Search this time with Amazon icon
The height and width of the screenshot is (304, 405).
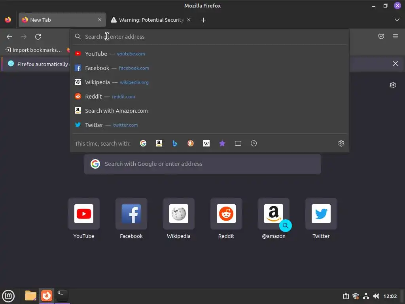159,143
